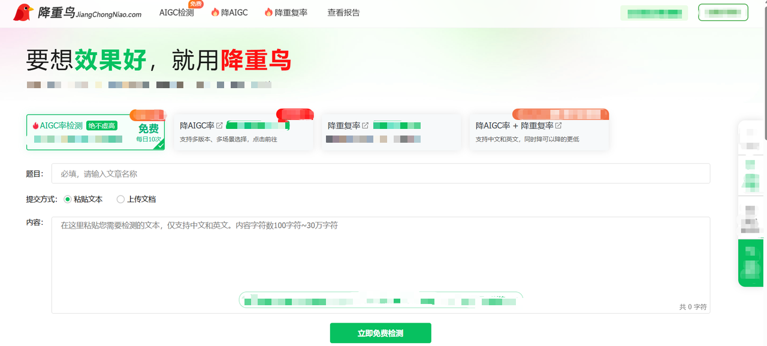This screenshot has height=346, width=767.
Task: Click the external link icon after 降AIGC率 + 降重复率
Action: 558,126
